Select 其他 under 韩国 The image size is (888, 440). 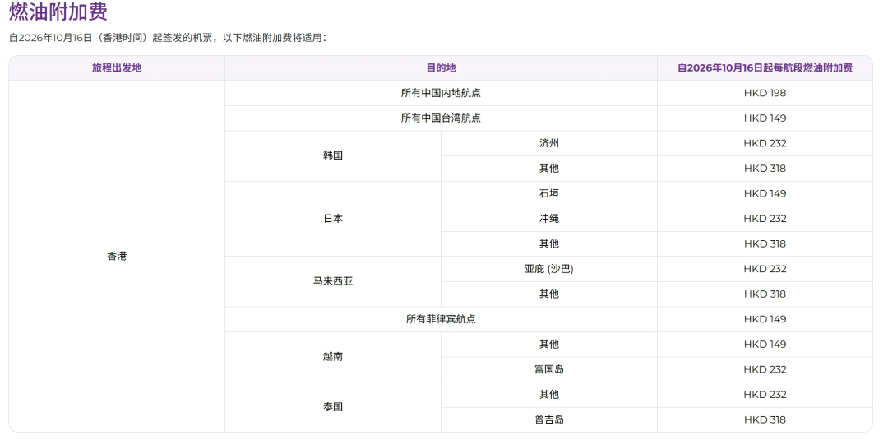point(548,168)
